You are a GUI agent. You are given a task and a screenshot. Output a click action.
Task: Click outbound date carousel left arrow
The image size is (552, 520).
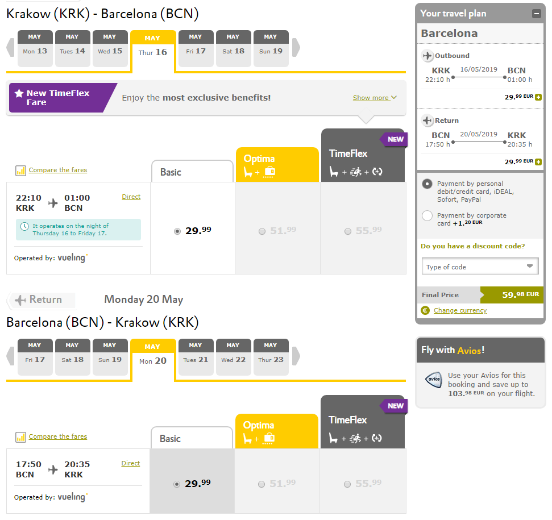[11, 47]
